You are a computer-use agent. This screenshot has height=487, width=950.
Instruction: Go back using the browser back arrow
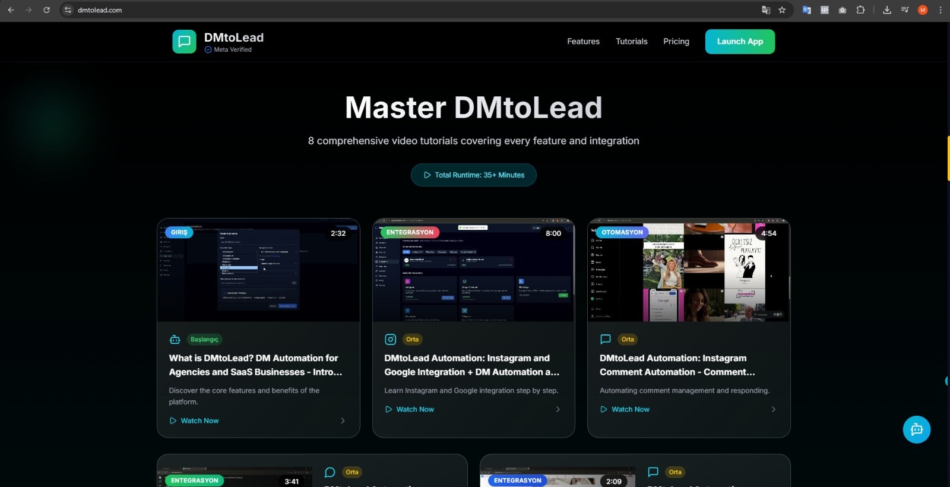11,10
